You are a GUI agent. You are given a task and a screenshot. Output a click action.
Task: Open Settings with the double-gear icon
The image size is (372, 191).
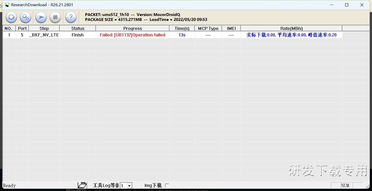point(26,17)
